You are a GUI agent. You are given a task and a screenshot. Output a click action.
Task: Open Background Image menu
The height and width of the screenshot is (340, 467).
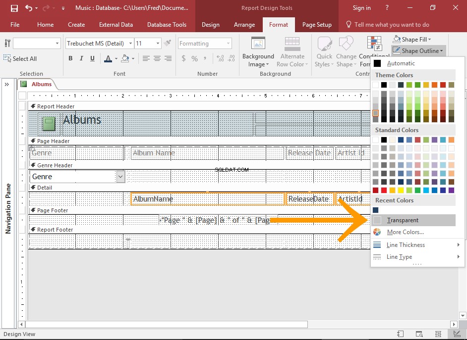point(258,52)
